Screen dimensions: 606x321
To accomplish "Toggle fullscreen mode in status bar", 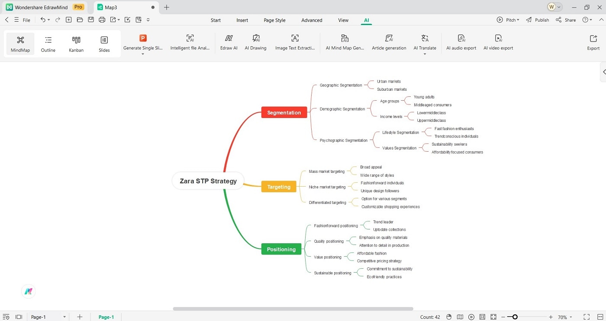I will pyautogui.click(x=587, y=317).
